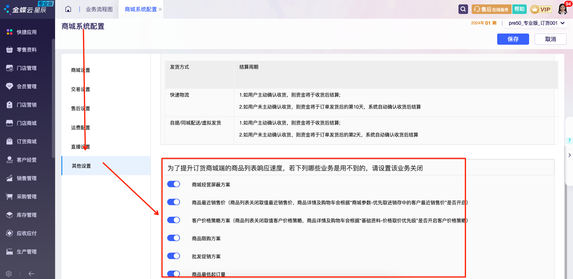This screenshot has width=573, height=279.
Task: Click the green 帮助 button
Action: click(x=519, y=9)
